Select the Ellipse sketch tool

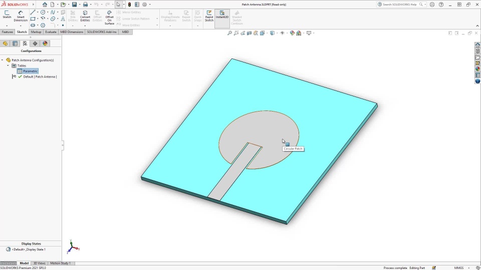pyautogui.click(x=53, y=18)
